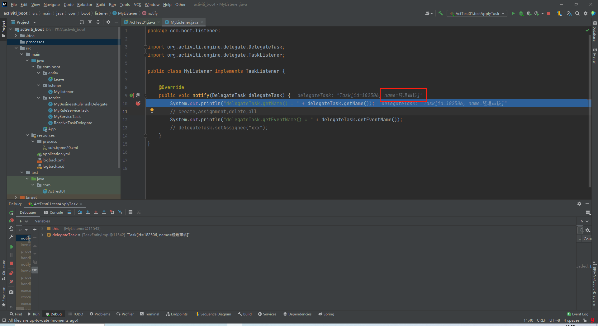Open Project panel options gear icon
Viewport: 598px width, 326px height.
coord(108,22)
